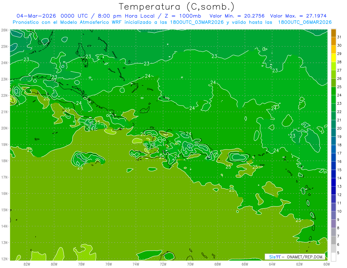
Task: Click the 21N latitude axis label
Action: (x=4, y=112)
